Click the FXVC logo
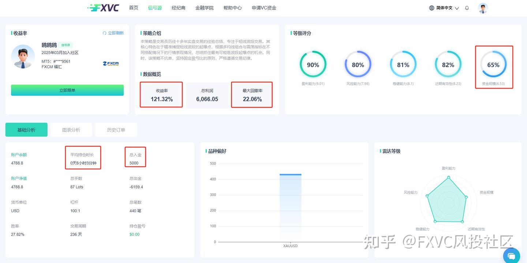The width and height of the screenshot is (527, 263). point(104,8)
